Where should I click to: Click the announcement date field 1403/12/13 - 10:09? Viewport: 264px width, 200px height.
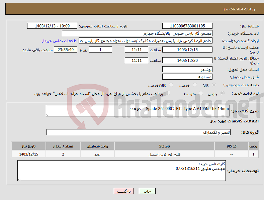pyautogui.click(x=52, y=26)
